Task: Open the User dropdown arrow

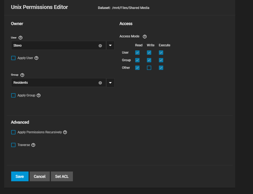Action: pos(110,46)
